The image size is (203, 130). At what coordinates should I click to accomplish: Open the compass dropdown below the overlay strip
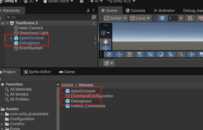(109, 63)
